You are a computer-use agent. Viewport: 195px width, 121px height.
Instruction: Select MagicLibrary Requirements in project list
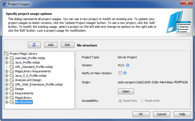click(x=33, y=71)
